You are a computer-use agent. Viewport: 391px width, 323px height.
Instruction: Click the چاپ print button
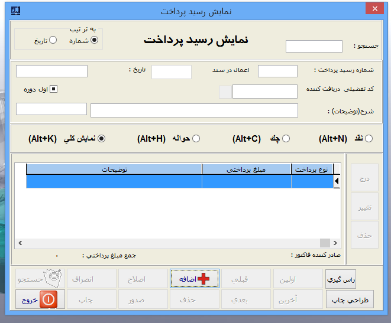point(92,299)
